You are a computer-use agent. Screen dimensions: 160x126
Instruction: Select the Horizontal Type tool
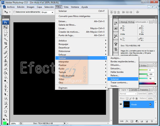pos(5,90)
